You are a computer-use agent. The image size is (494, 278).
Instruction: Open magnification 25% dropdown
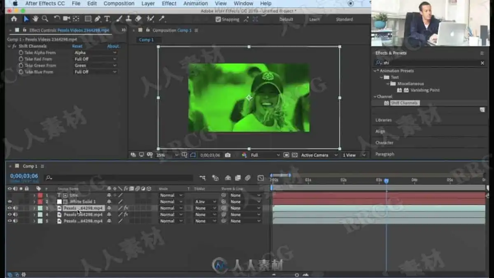click(x=167, y=155)
